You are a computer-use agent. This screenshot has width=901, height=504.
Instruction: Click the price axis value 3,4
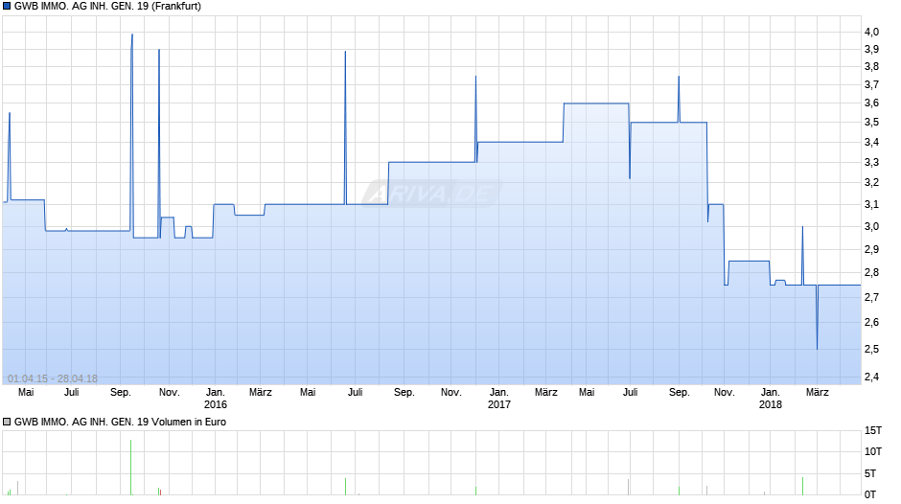871,143
